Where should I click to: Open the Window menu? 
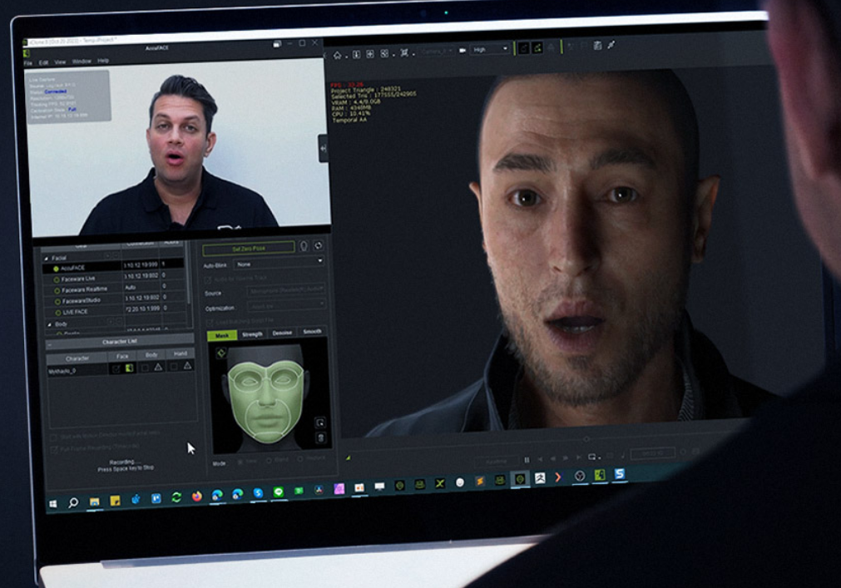tap(82, 62)
